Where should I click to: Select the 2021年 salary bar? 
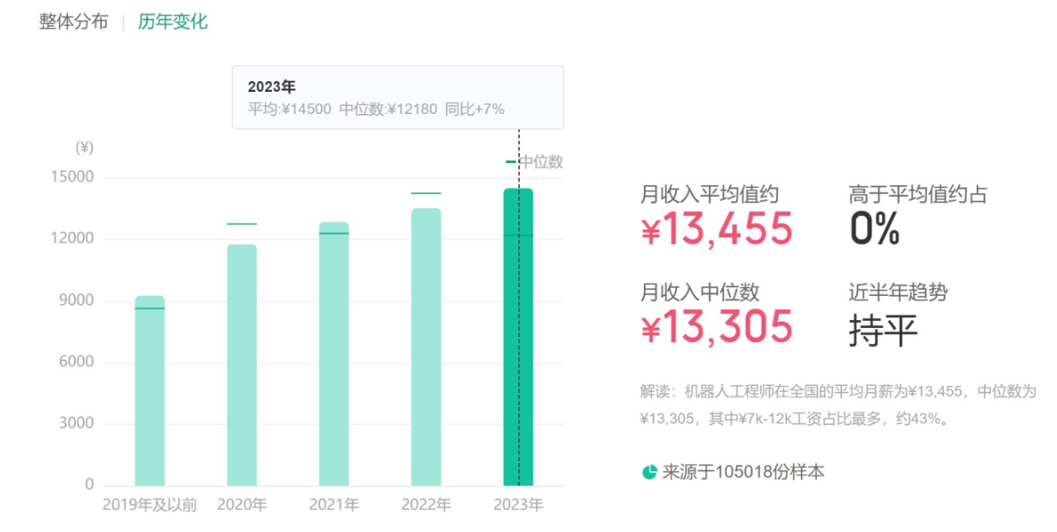(334, 354)
